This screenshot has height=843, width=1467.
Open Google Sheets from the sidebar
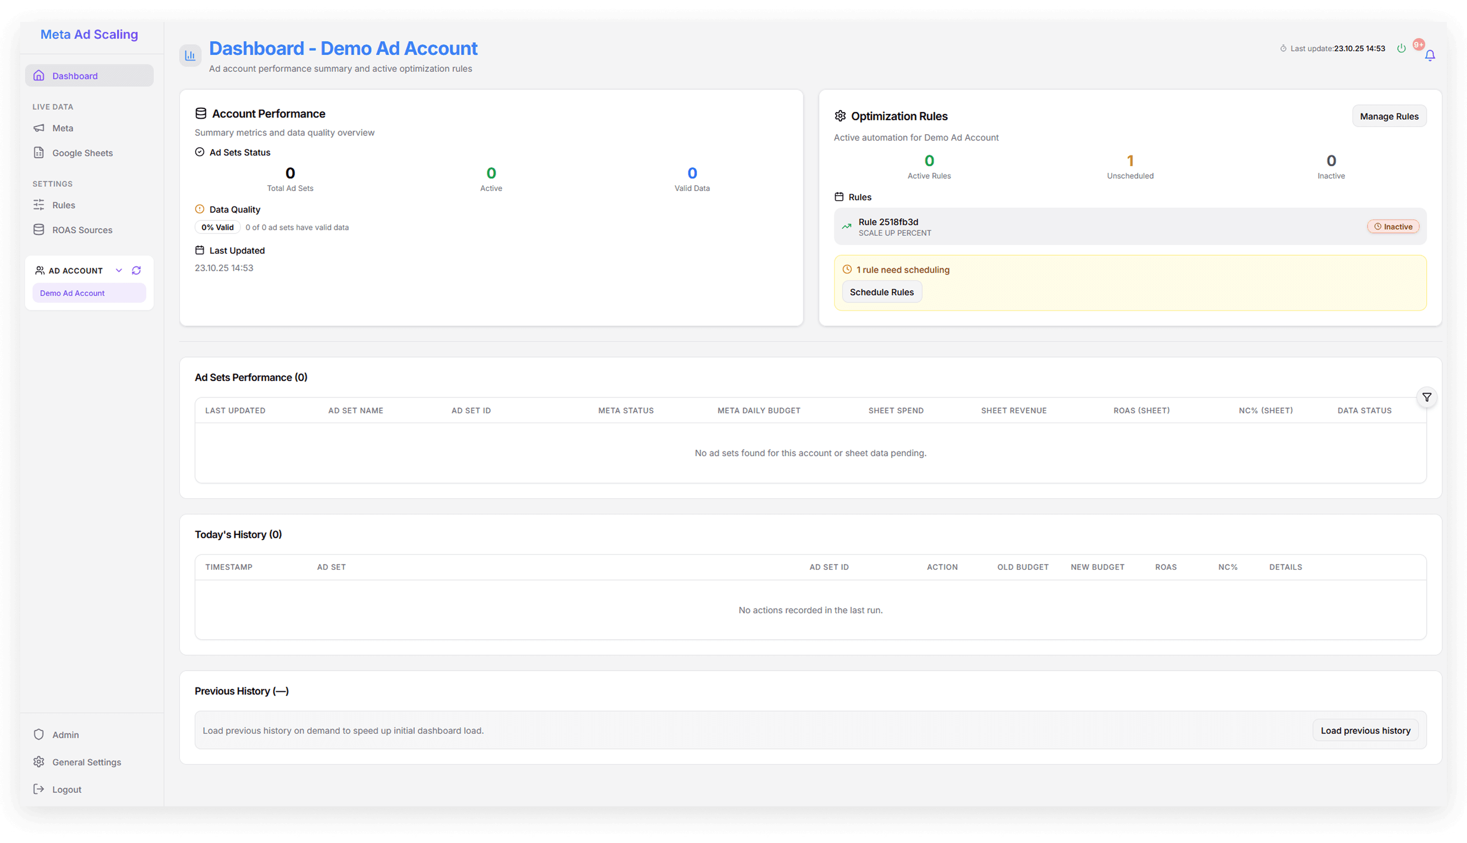82,152
